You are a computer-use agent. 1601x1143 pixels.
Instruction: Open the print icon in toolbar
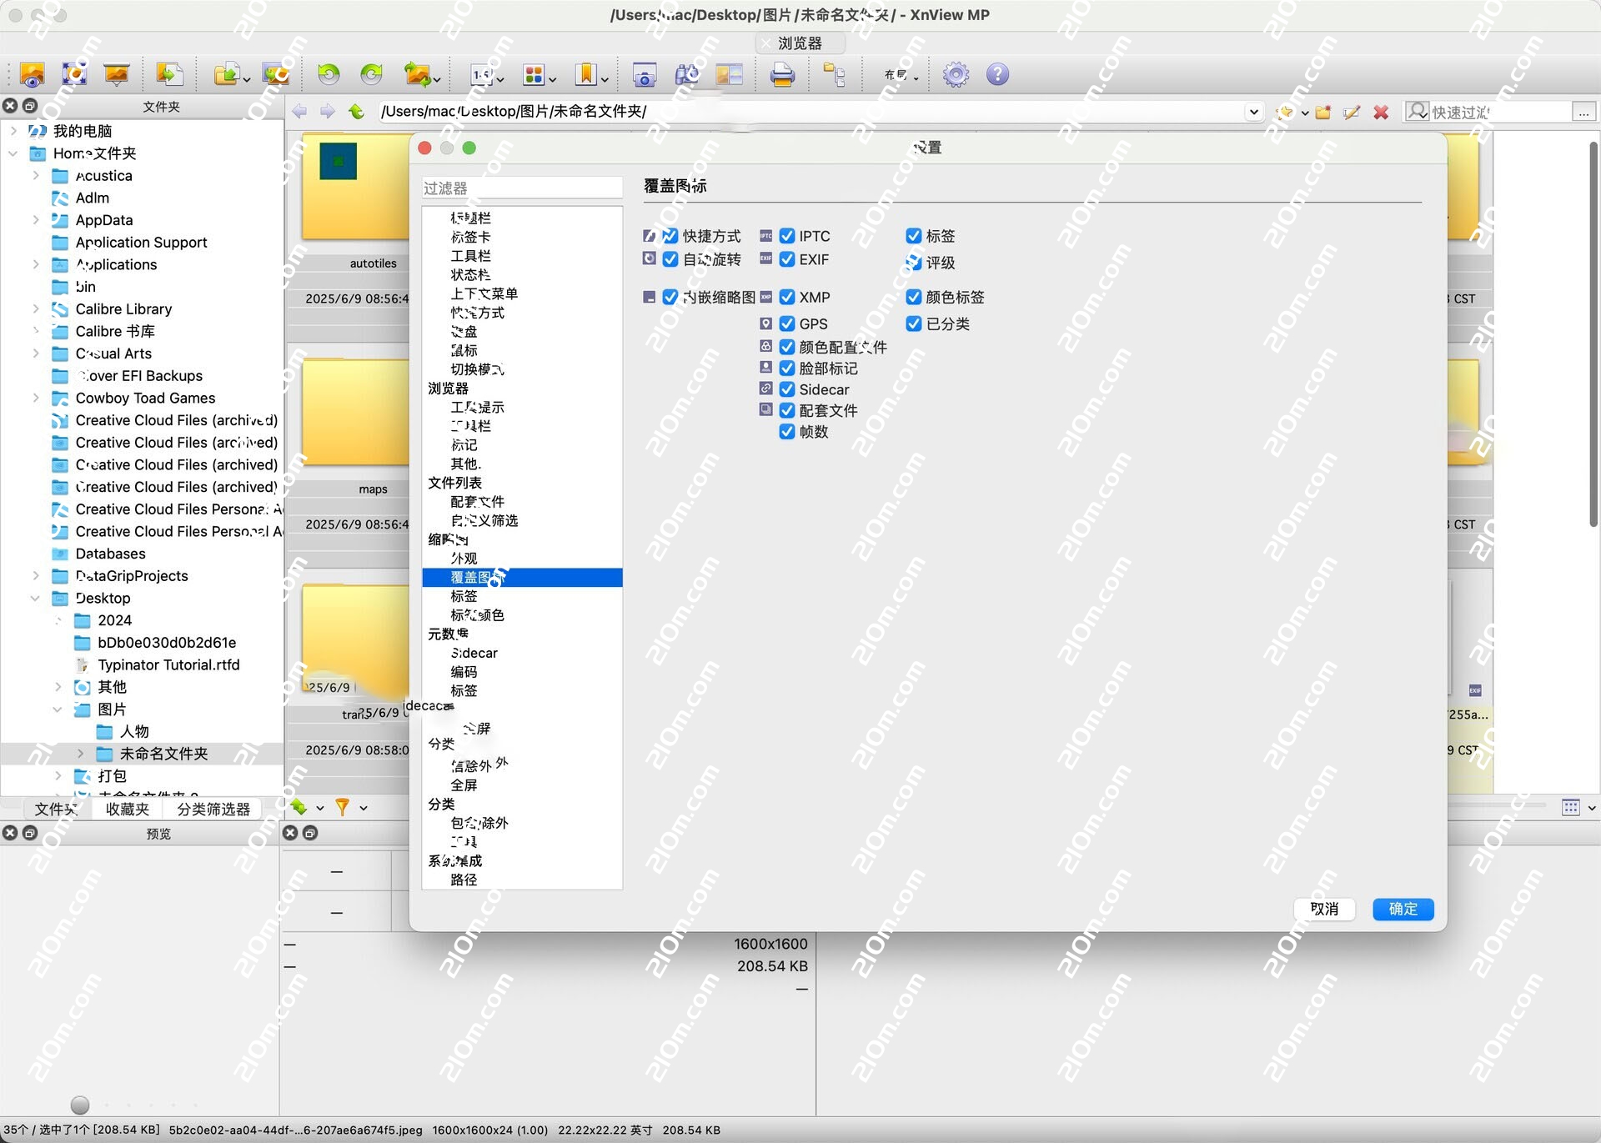tap(781, 75)
